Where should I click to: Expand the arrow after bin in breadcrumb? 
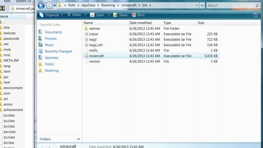(150, 5)
